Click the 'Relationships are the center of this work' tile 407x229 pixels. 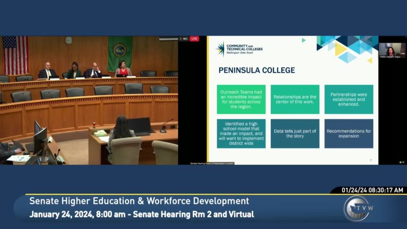pos(295,99)
